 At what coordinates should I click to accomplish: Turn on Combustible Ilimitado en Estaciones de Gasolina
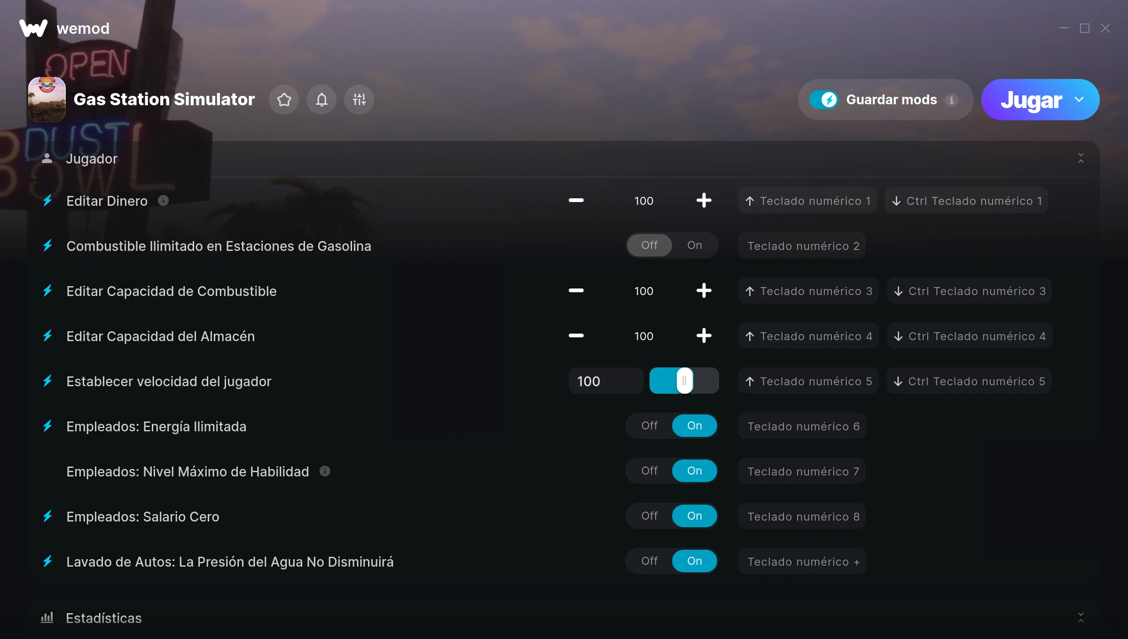click(694, 245)
